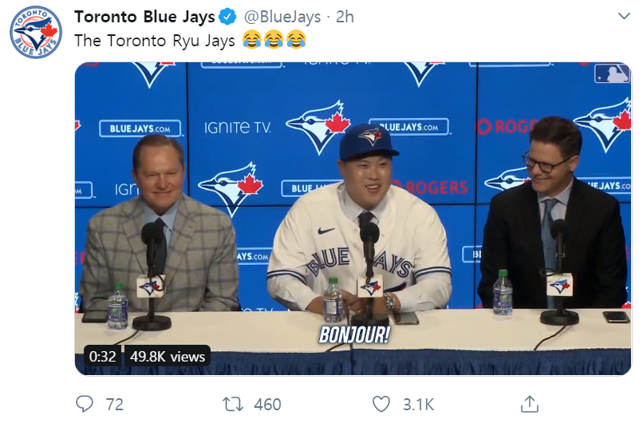643x423 pixels.
Task: Click the 0:32 video duration label
Action: click(103, 357)
